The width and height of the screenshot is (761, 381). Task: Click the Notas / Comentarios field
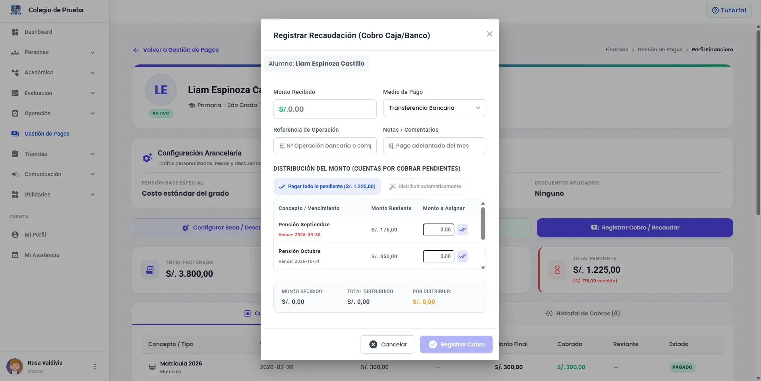[x=434, y=146]
